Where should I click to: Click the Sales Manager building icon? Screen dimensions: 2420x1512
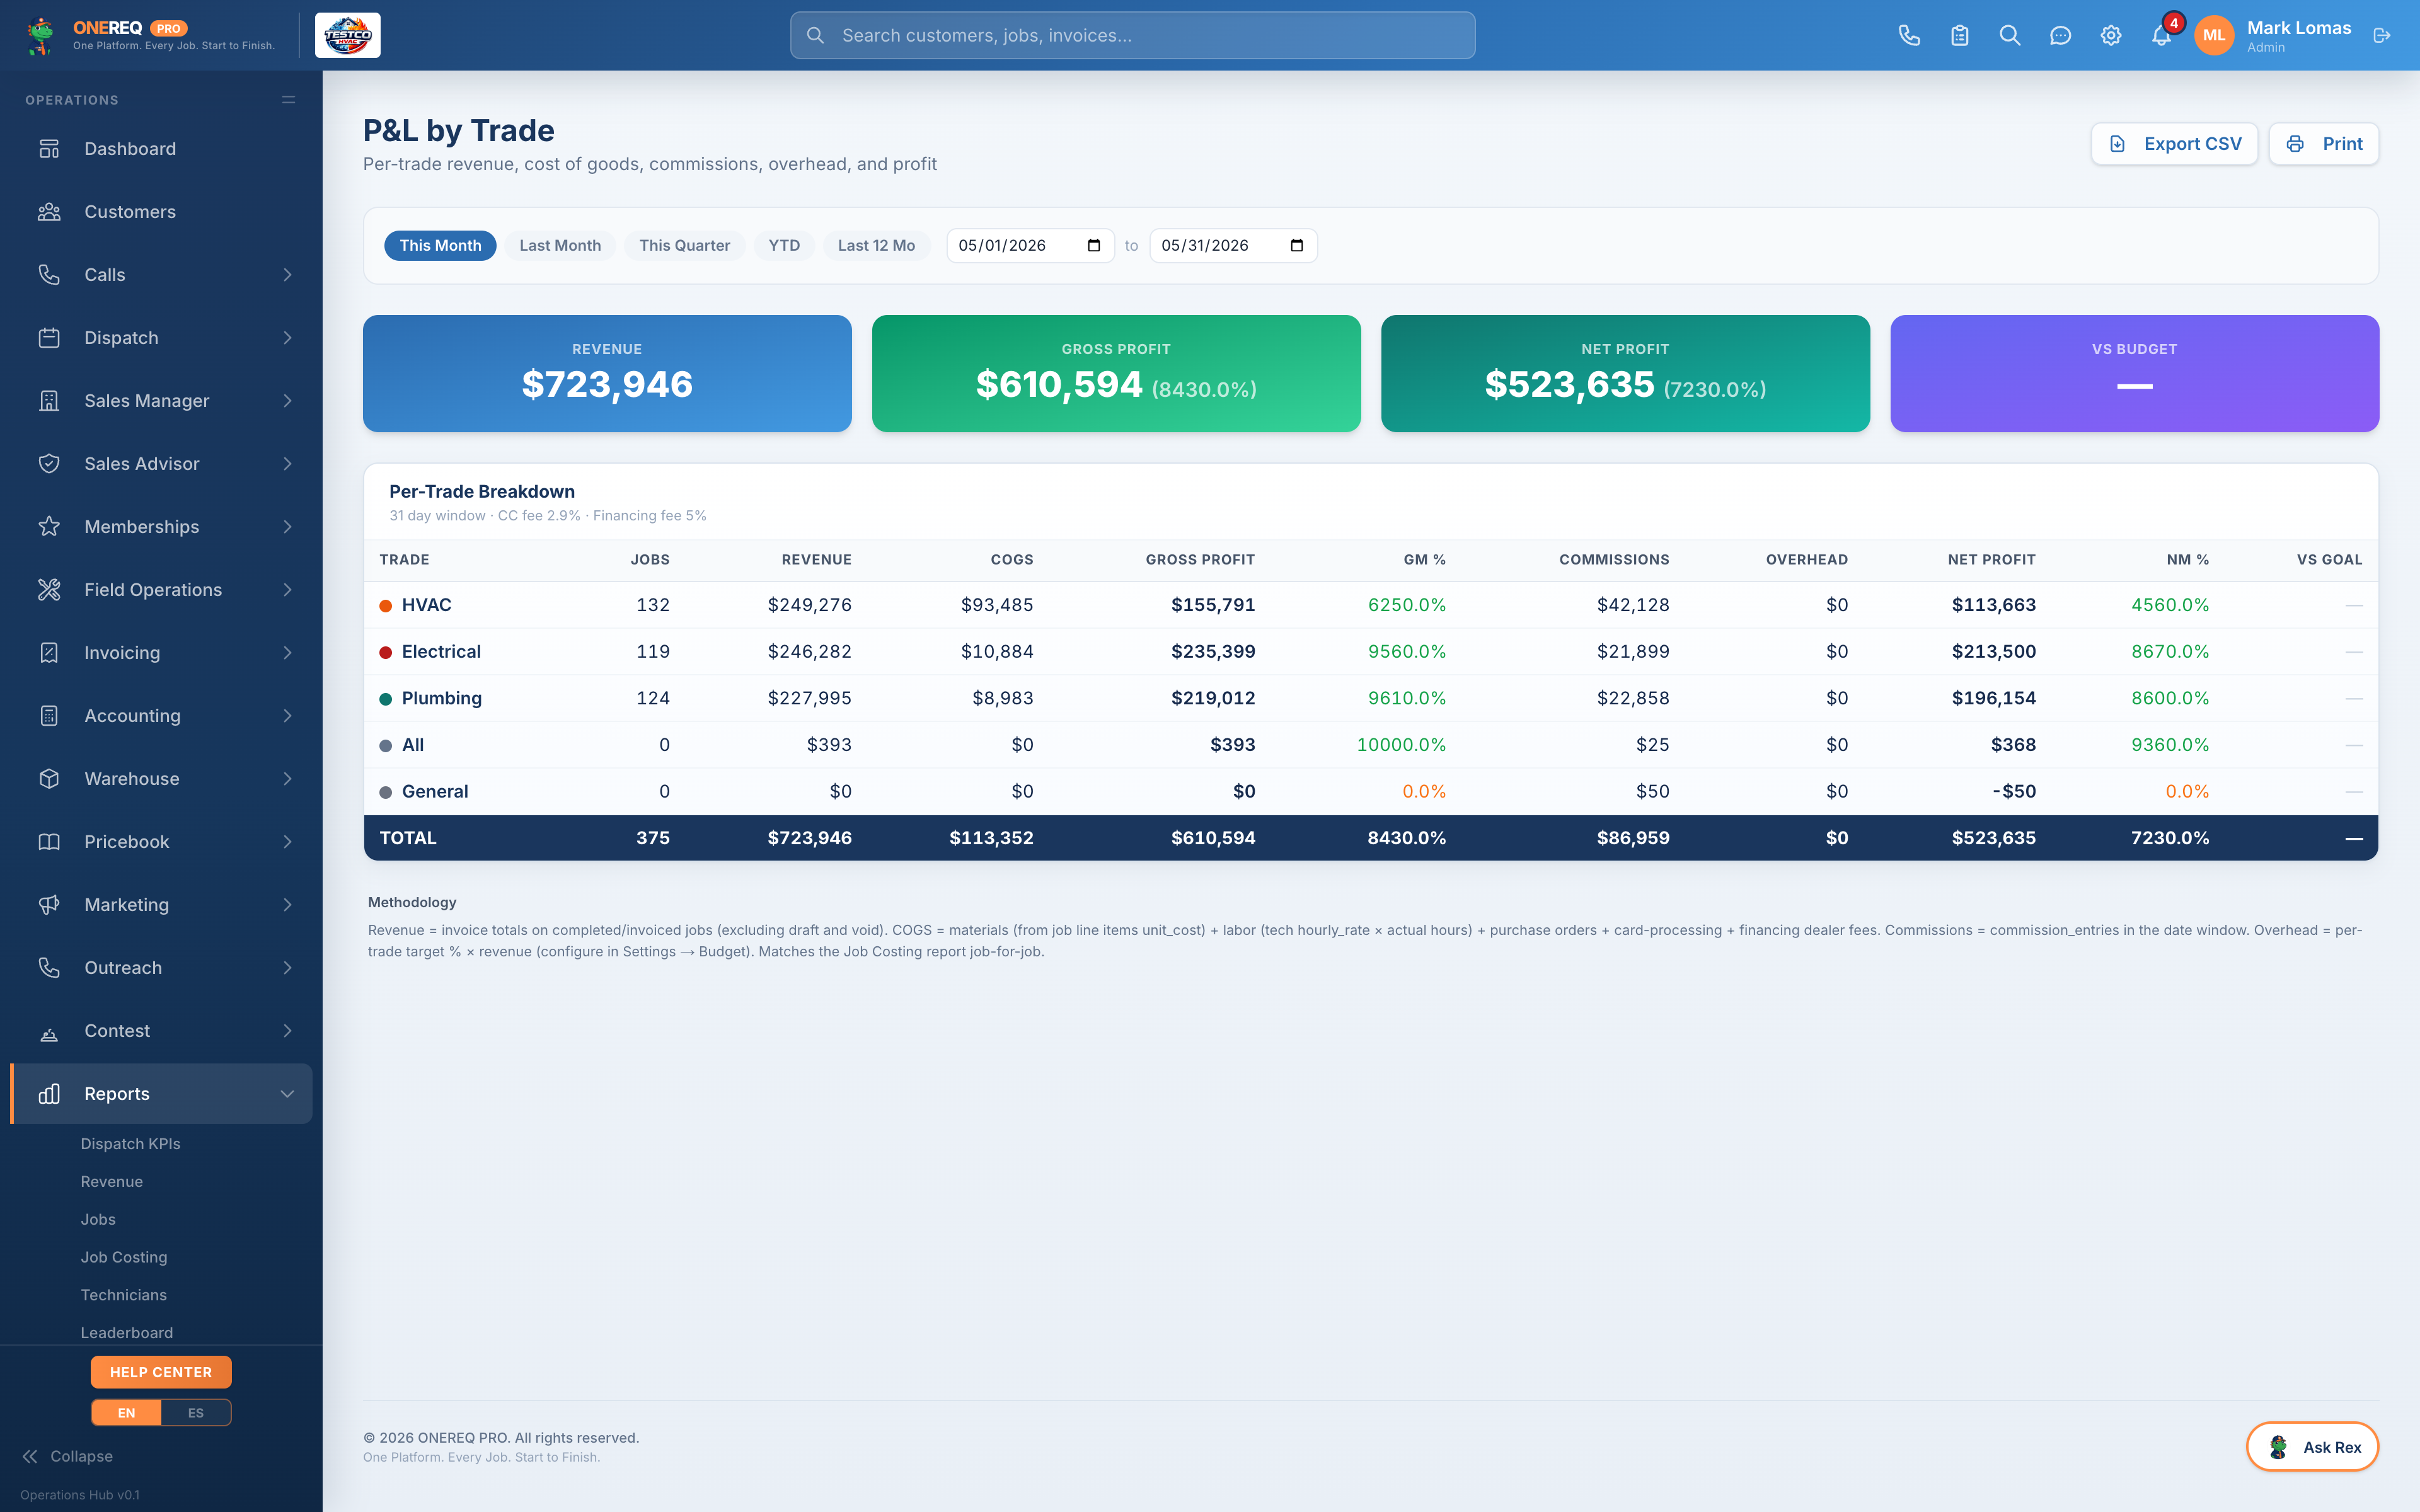coord(49,401)
